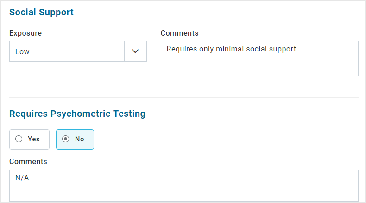Screen dimensions: 366x203
Task: Open the Exposure combo box showing Low
Action: [78, 51]
